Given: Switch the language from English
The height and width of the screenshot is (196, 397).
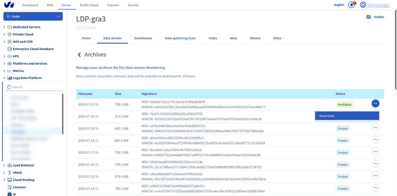Looking at the screenshot, I should click(x=339, y=5).
